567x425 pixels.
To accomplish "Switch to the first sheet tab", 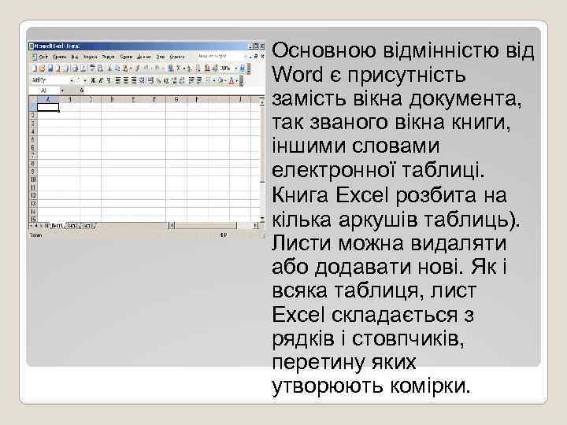I will click(57, 226).
